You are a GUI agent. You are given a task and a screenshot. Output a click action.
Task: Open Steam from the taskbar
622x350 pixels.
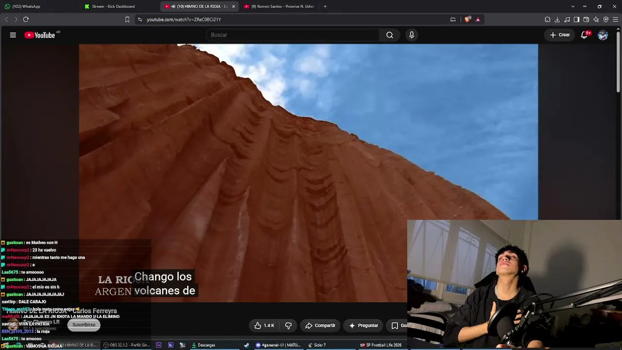point(246,345)
